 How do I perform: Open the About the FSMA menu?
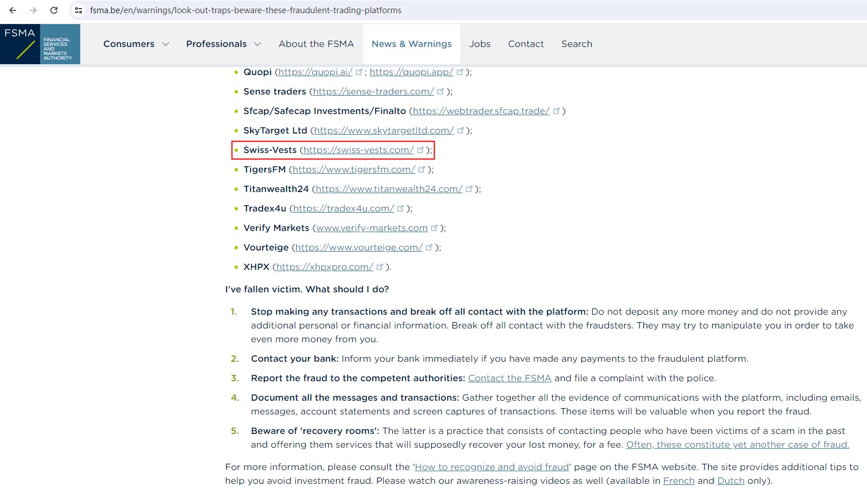pyautogui.click(x=316, y=44)
